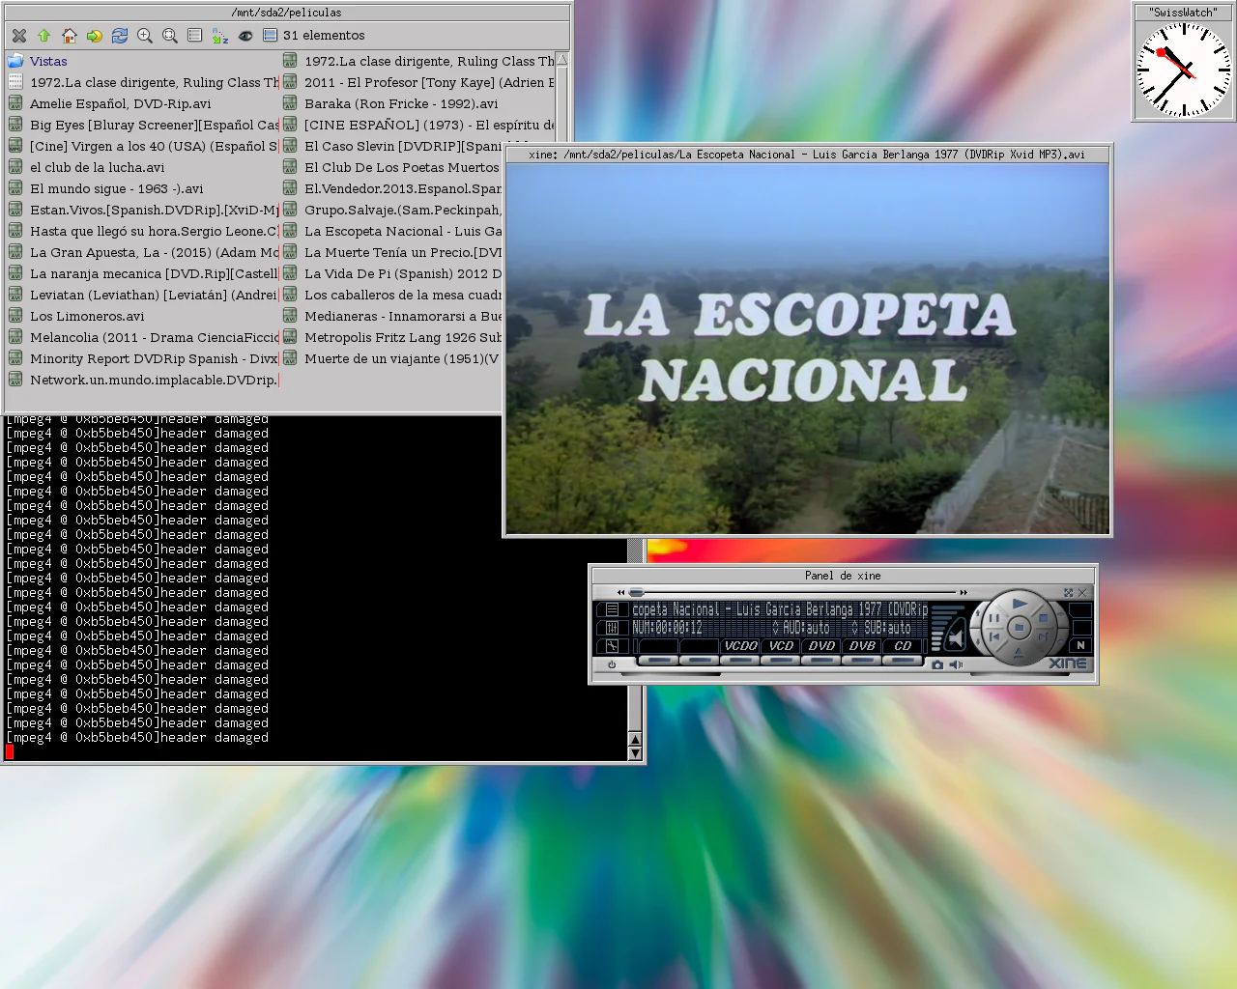Image resolution: width=1237 pixels, height=989 pixels.
Task: Click icon next to Big Eyes Bluray Screener file
Action: tap(15, 124)
